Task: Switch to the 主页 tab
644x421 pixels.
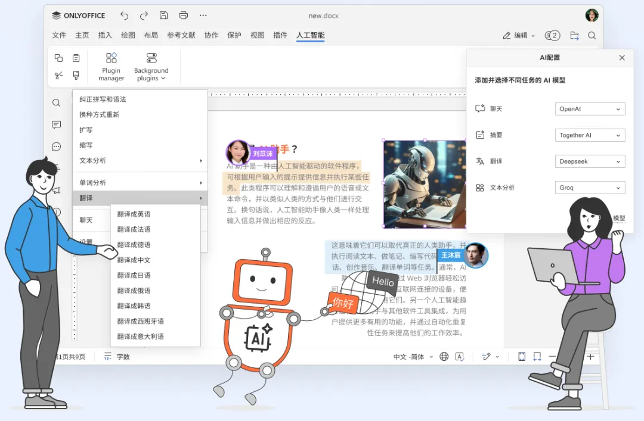Action: coord(82,35)
